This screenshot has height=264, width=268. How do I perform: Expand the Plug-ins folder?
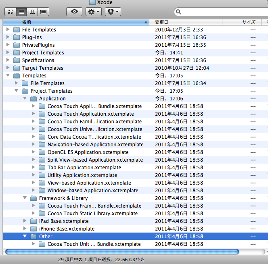tap(8, 37)
